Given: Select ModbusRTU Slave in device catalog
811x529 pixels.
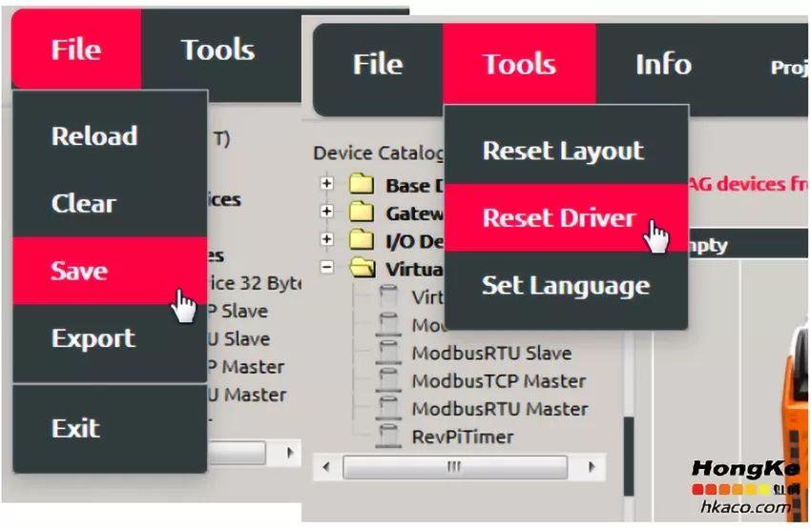Looking at the screenshot, I should coord(492,354).
